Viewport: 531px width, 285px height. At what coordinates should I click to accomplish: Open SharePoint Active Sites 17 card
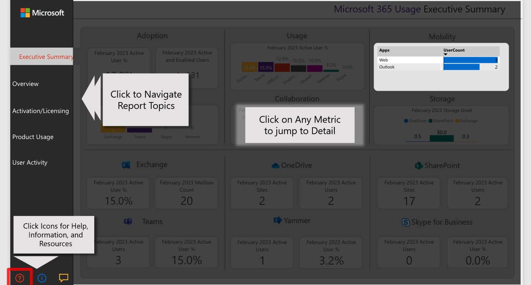tap(409, 193)
